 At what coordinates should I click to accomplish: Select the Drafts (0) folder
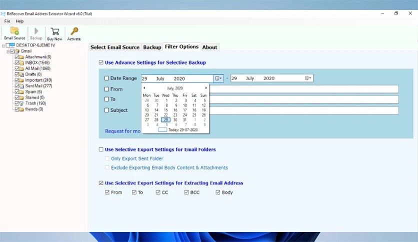click(33, 74)
